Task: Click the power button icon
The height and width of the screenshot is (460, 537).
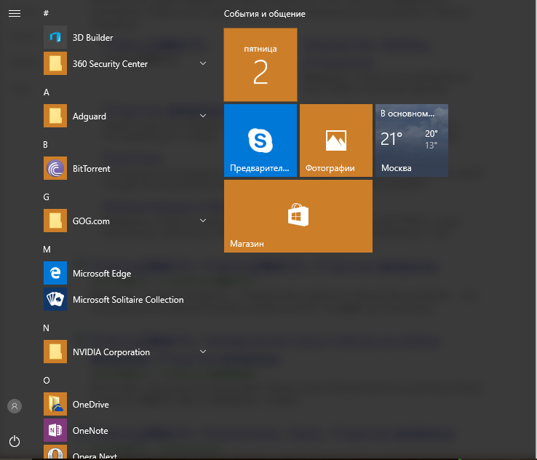Action: pos(15,441)
